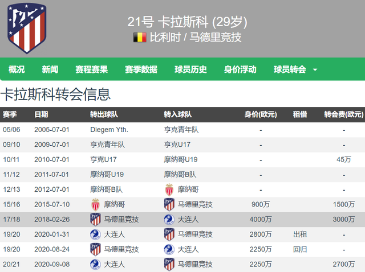Click Diegem Yth. team name
365x272 pixels.
point(109,130)
